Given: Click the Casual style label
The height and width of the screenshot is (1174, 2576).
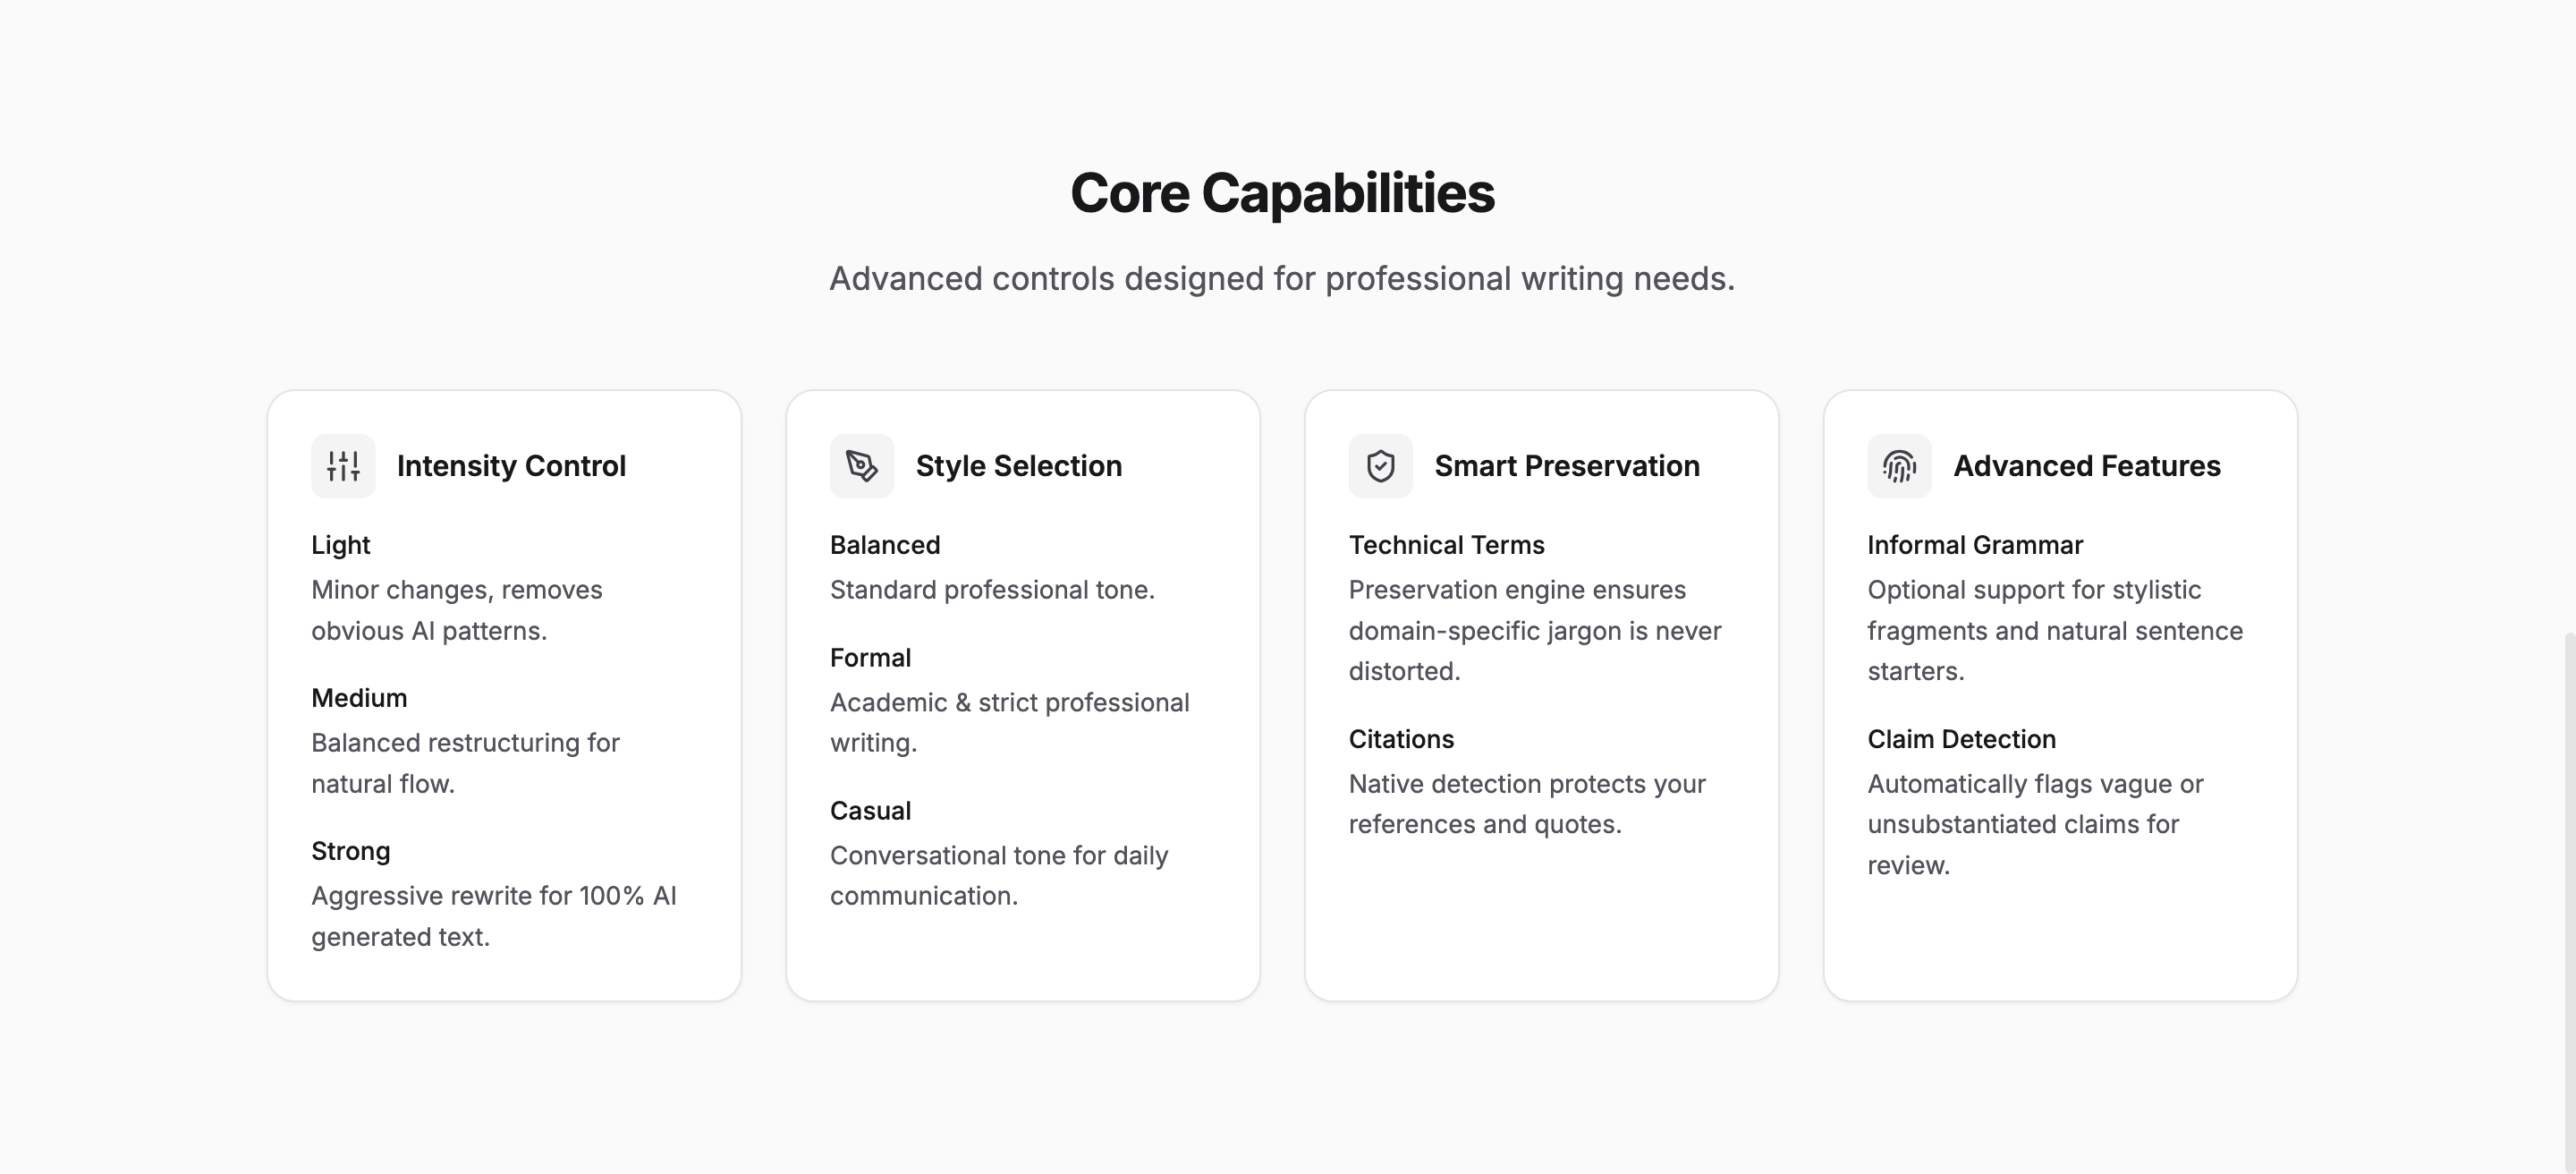Looking at the screenshot, I should pyautogui.click(x=870, y=811).
